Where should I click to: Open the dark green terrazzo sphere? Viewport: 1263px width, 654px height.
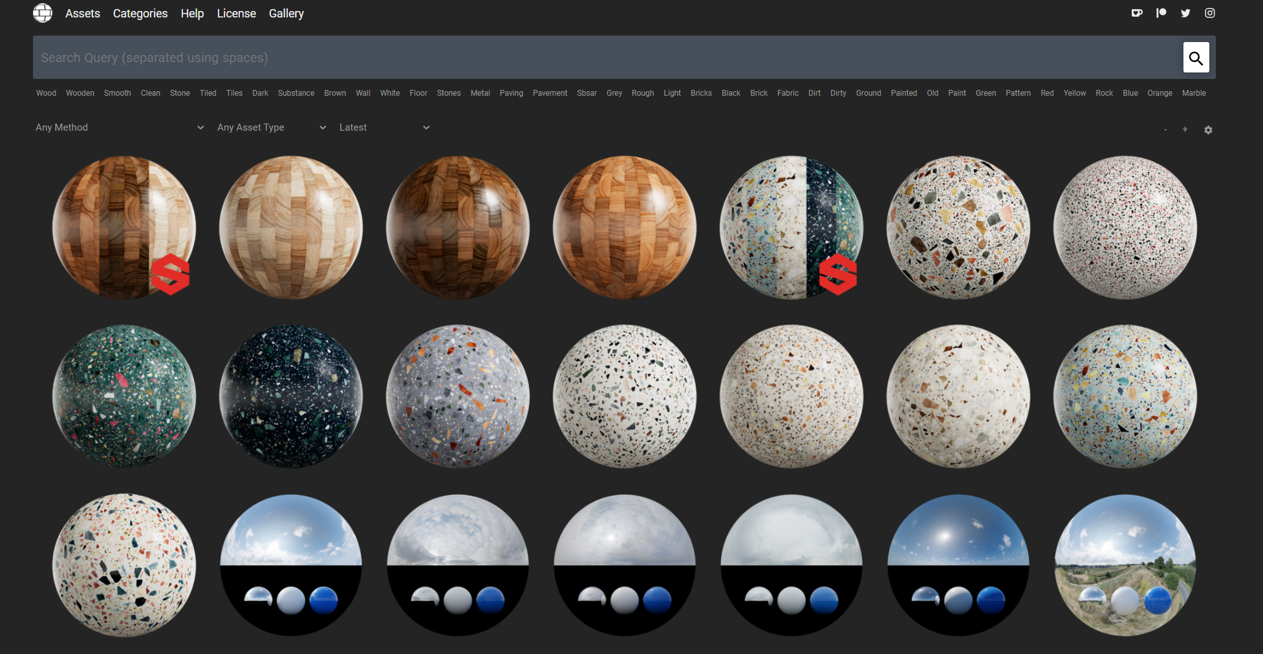[x=124, y=397]
